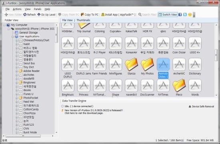220x144 pixels.
Task: Select the Minifigures app icon
Action: [x=116, y=64]
